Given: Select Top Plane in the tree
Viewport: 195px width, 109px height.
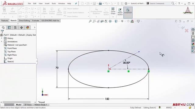Looking at the screenshot, I should coord(12,51).
